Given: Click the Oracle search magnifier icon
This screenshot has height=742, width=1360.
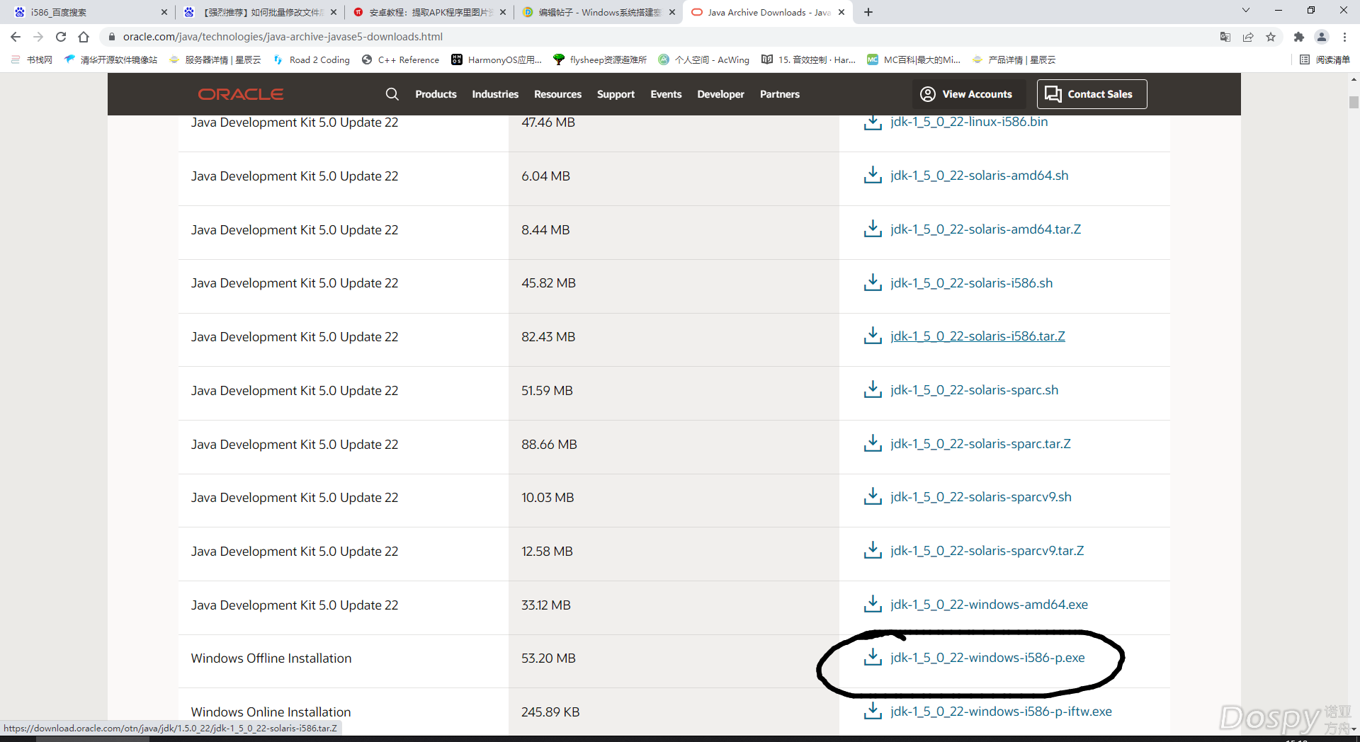Looking at the screenshot, I should coord(392,94).
